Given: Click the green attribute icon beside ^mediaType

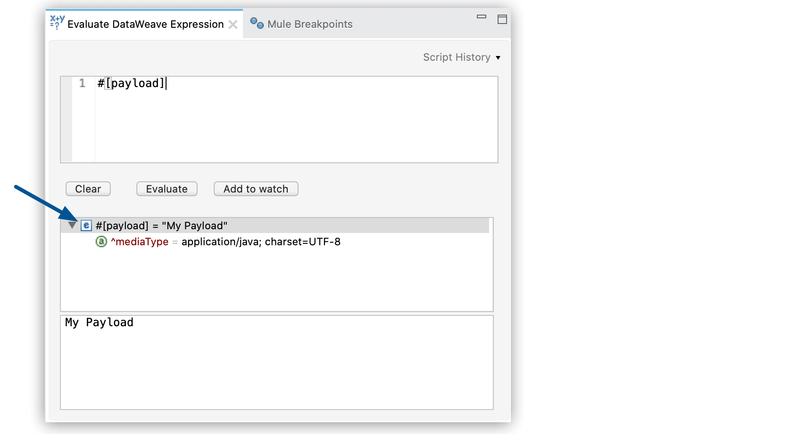Looking at the screenshot, I should [x=101, y=242].
